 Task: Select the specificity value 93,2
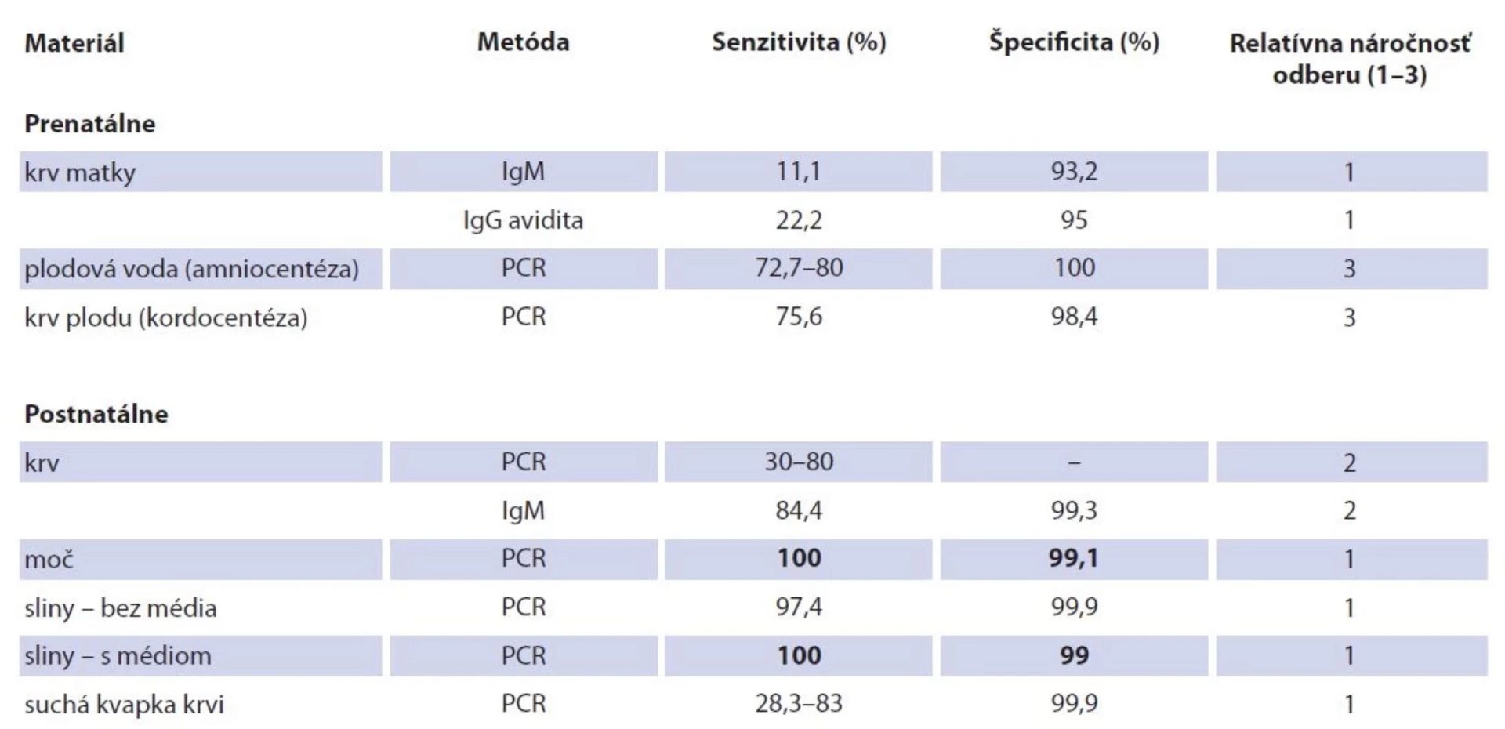[x=1074, y=172]
